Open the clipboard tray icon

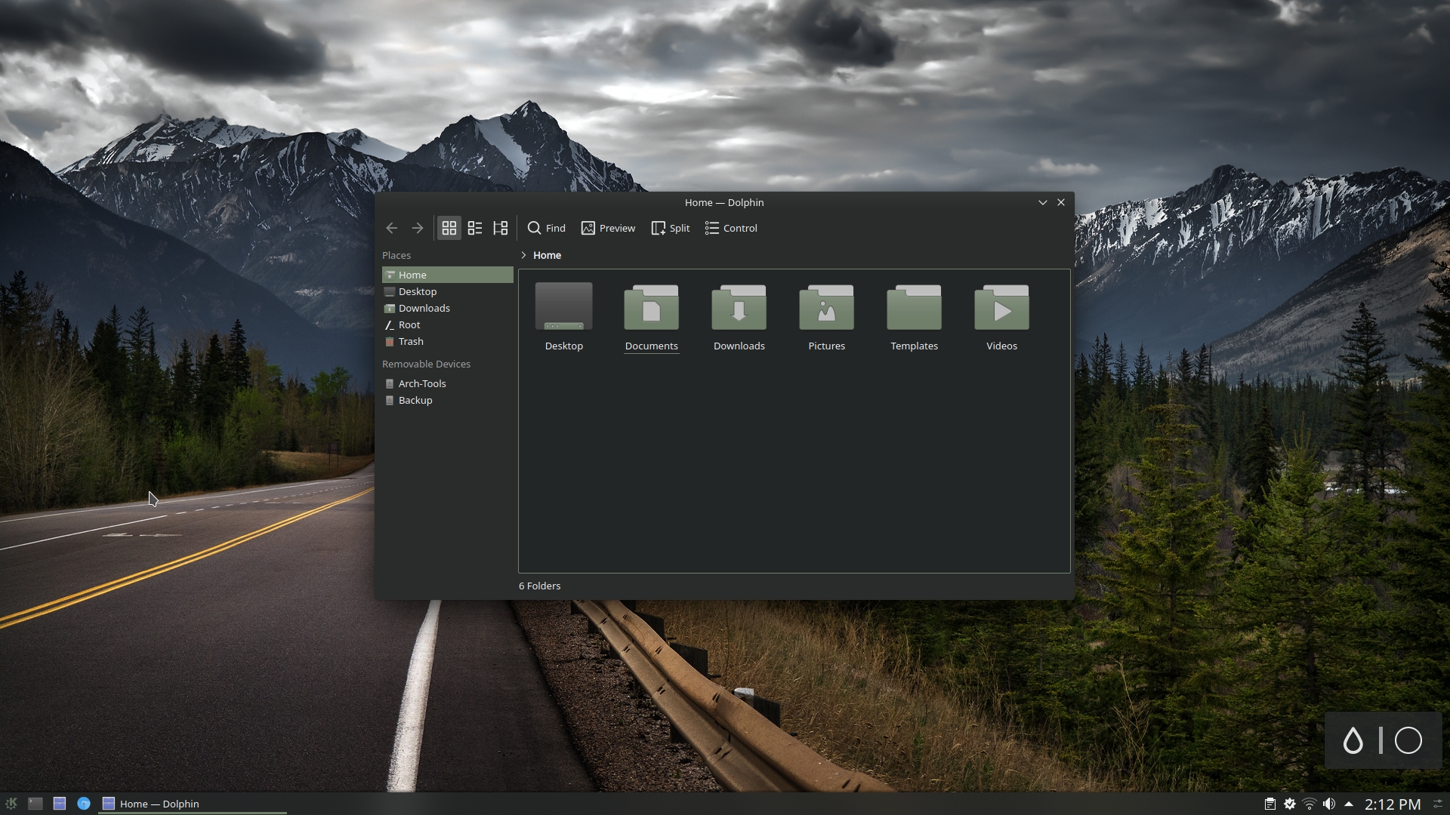pyautogui.click(x=1270, y=804)
